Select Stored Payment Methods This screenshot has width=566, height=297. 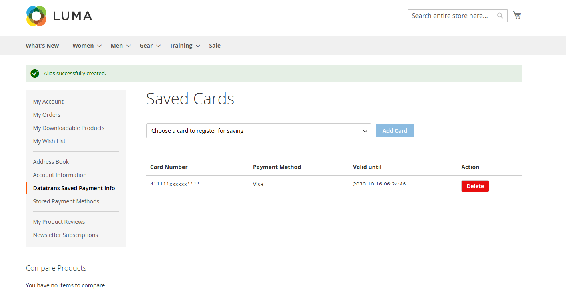66,201
